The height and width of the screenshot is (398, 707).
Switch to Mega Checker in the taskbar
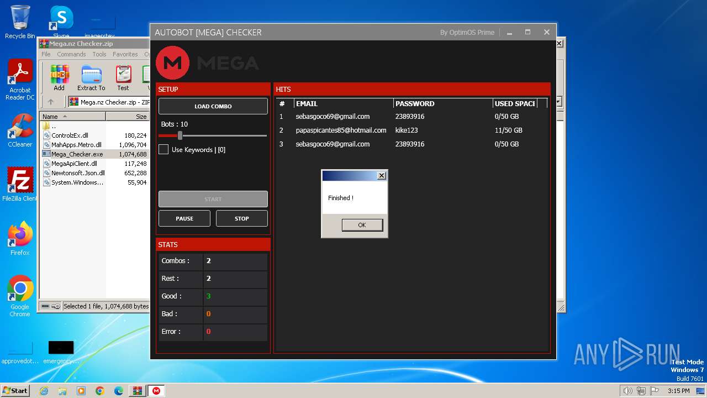coord(156,391)
